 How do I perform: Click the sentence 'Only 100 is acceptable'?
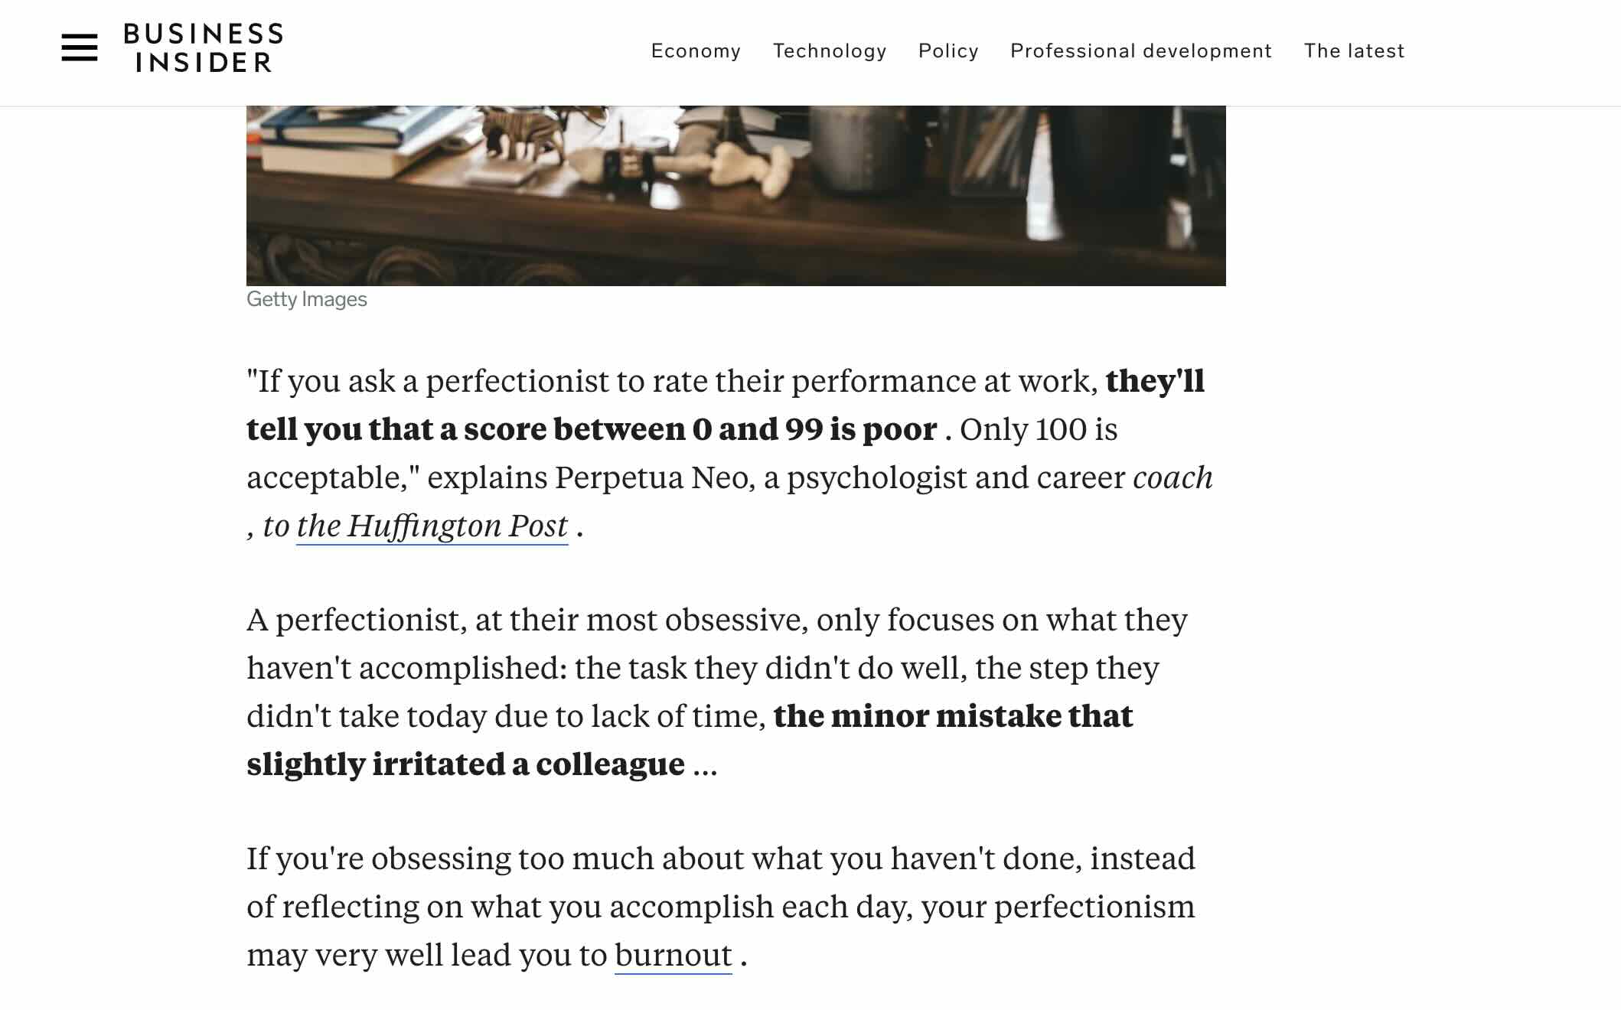[x=682, y=454]
